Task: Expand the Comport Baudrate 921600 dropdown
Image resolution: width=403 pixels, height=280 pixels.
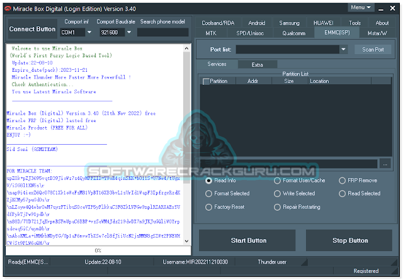Action: (x=129, y=32)
